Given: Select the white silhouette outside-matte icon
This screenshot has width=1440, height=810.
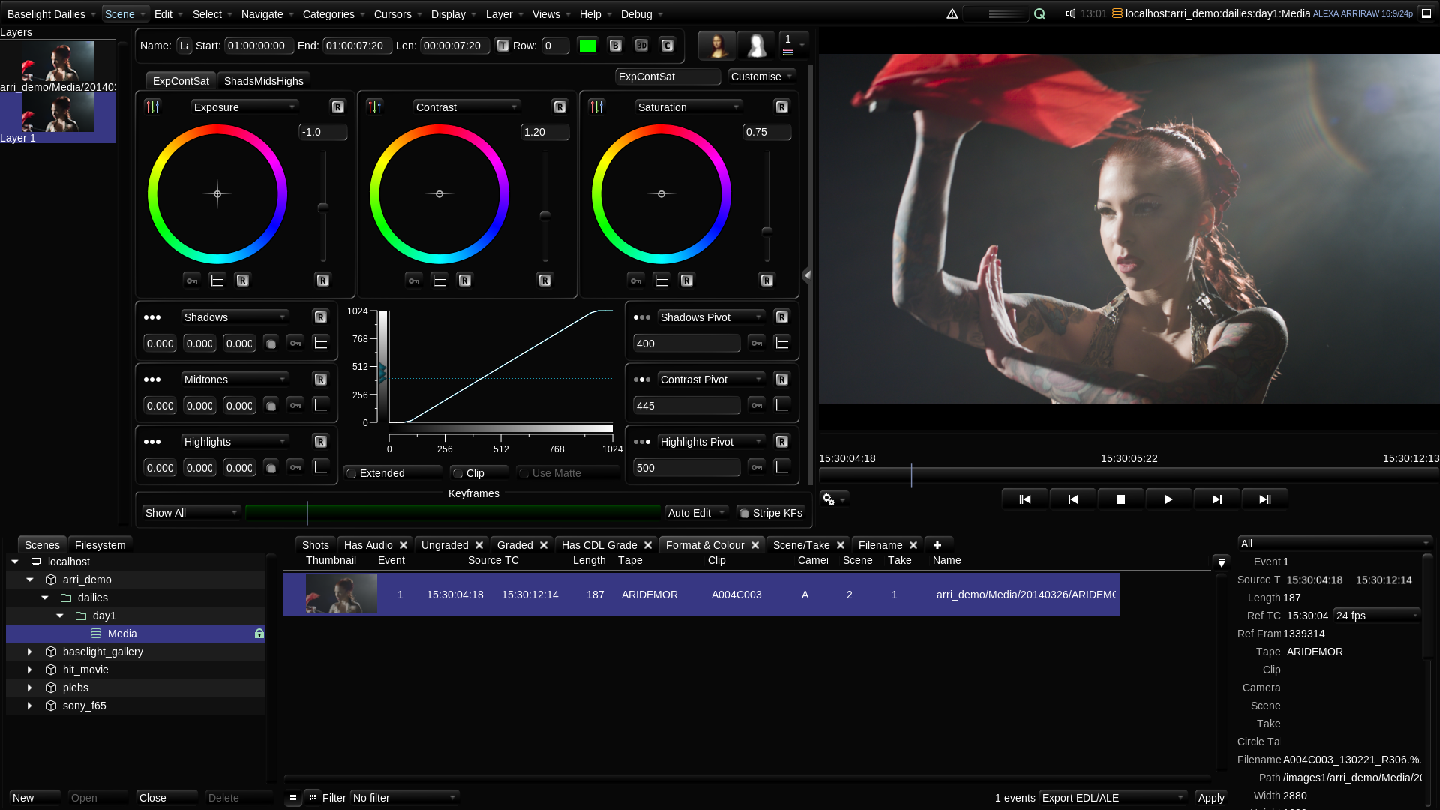Looking at the screenshot, I should pyautogui.click(x=756, y=46).
